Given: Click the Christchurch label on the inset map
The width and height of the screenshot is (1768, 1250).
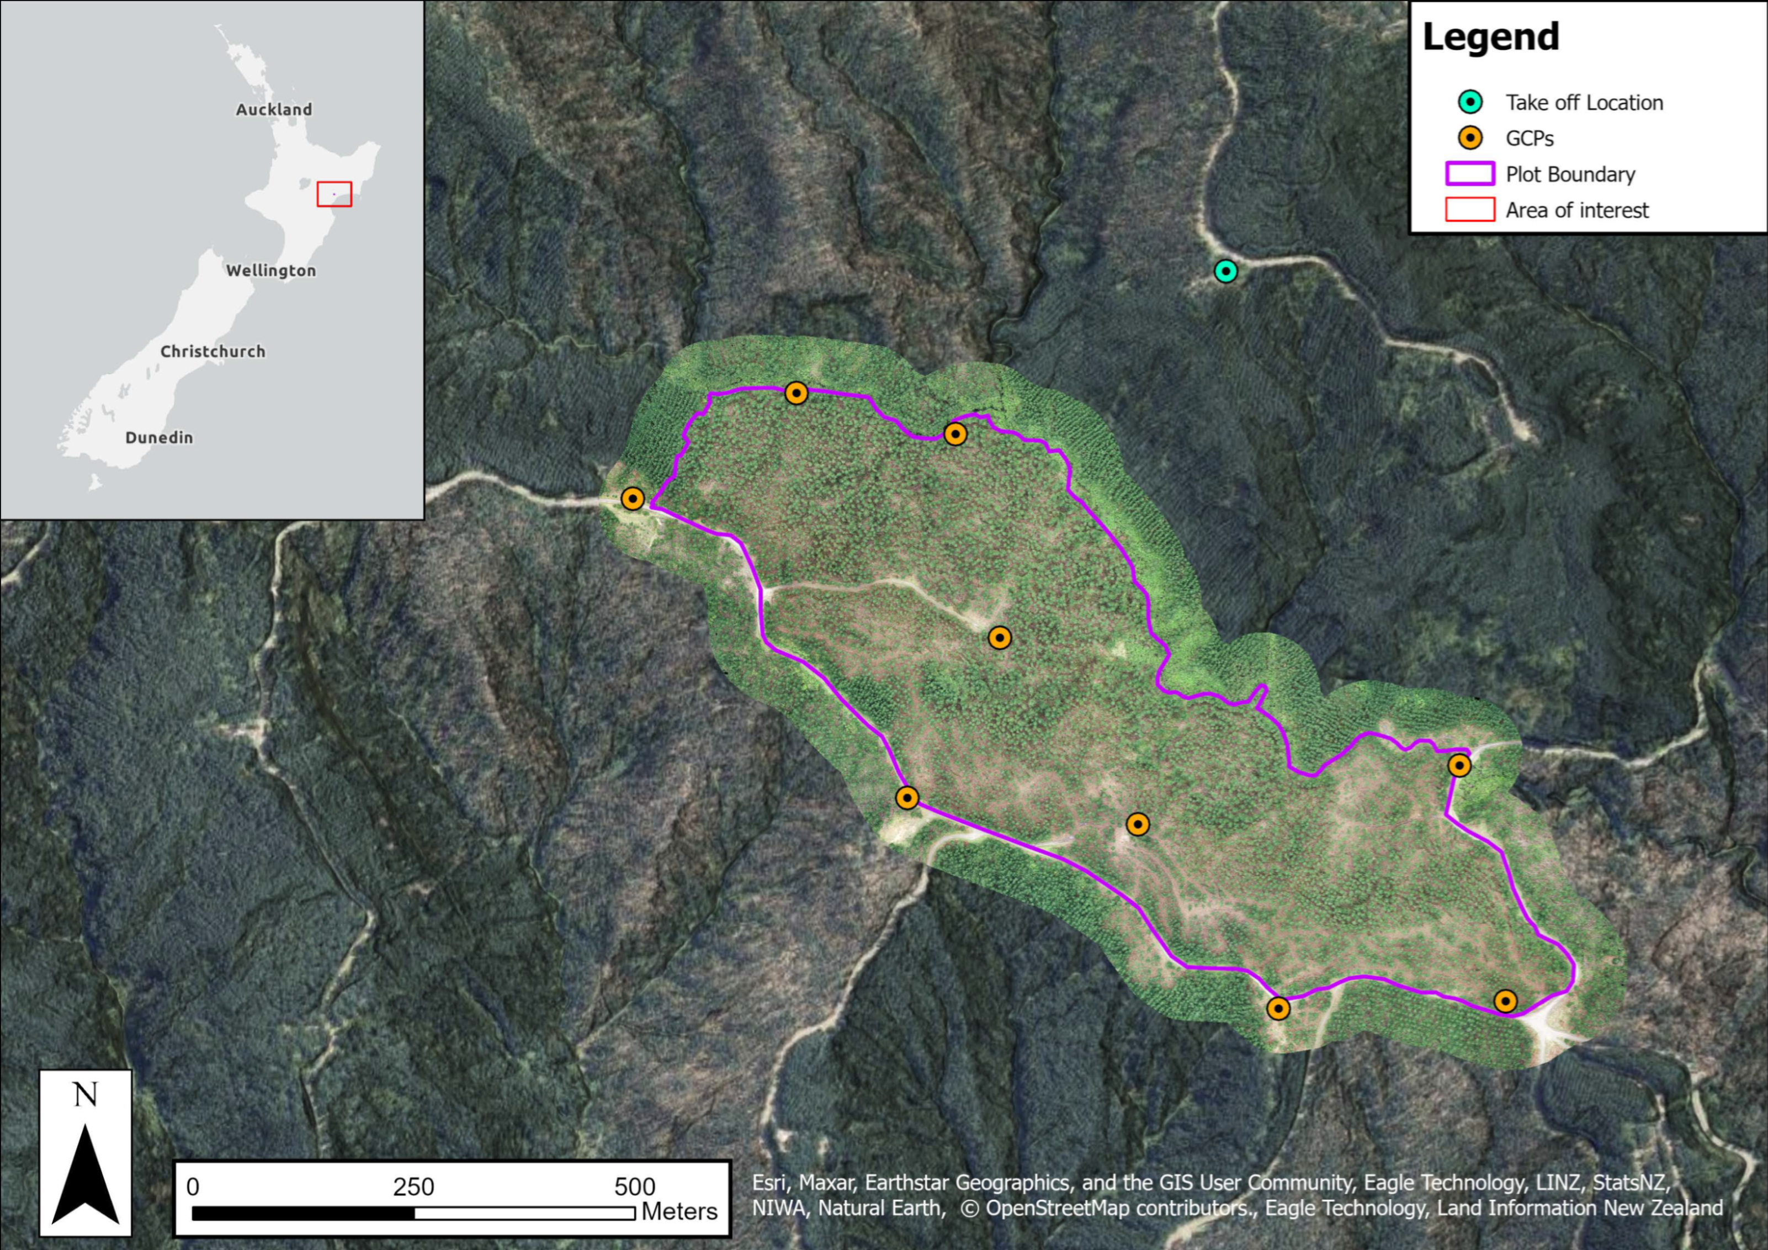Looking at the screenshot, I should pyautogui.click(x=213, y=351).
